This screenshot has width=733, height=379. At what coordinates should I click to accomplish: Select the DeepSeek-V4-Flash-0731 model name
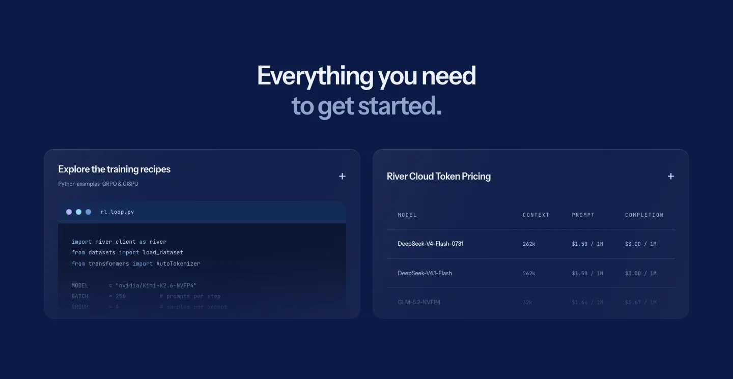431,244
